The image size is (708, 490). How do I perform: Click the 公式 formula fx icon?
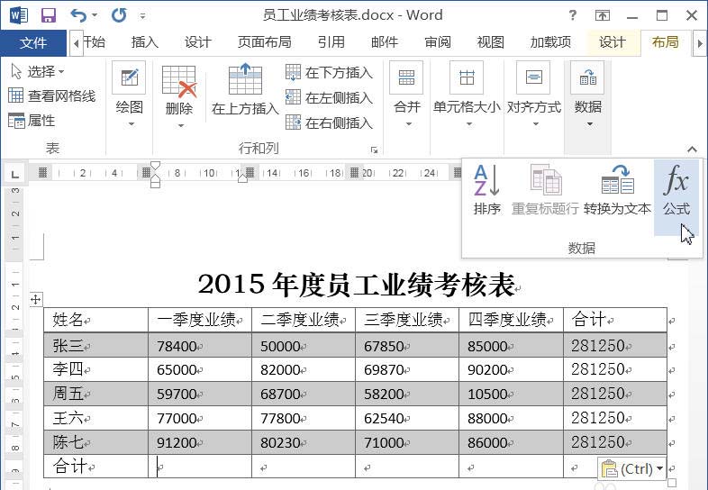click(x=676, y=181)
